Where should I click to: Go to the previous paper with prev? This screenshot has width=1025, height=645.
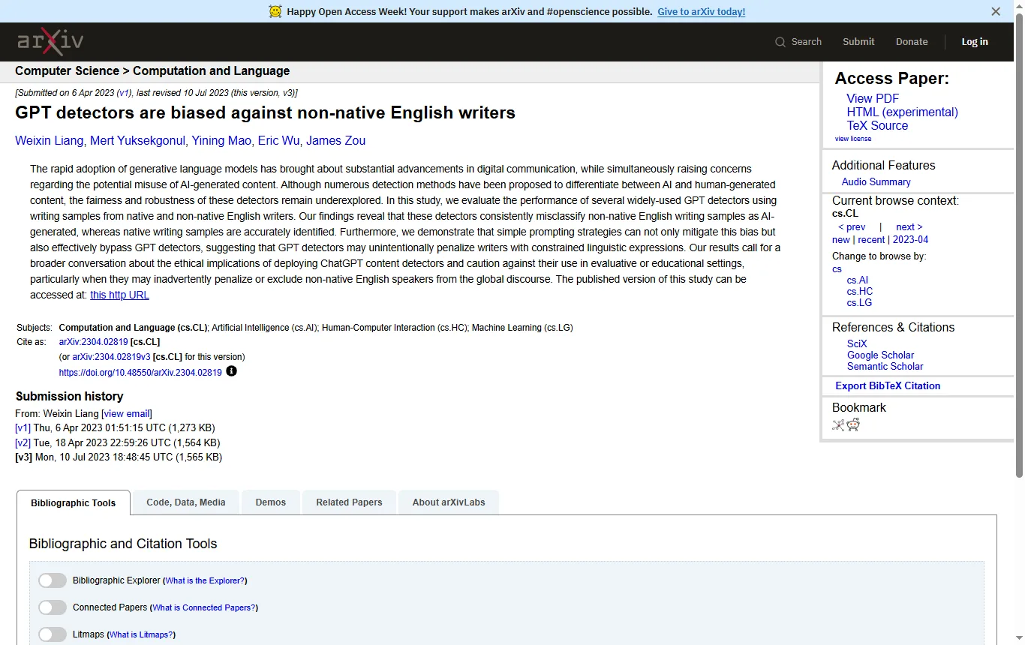(x=852, y=226)
